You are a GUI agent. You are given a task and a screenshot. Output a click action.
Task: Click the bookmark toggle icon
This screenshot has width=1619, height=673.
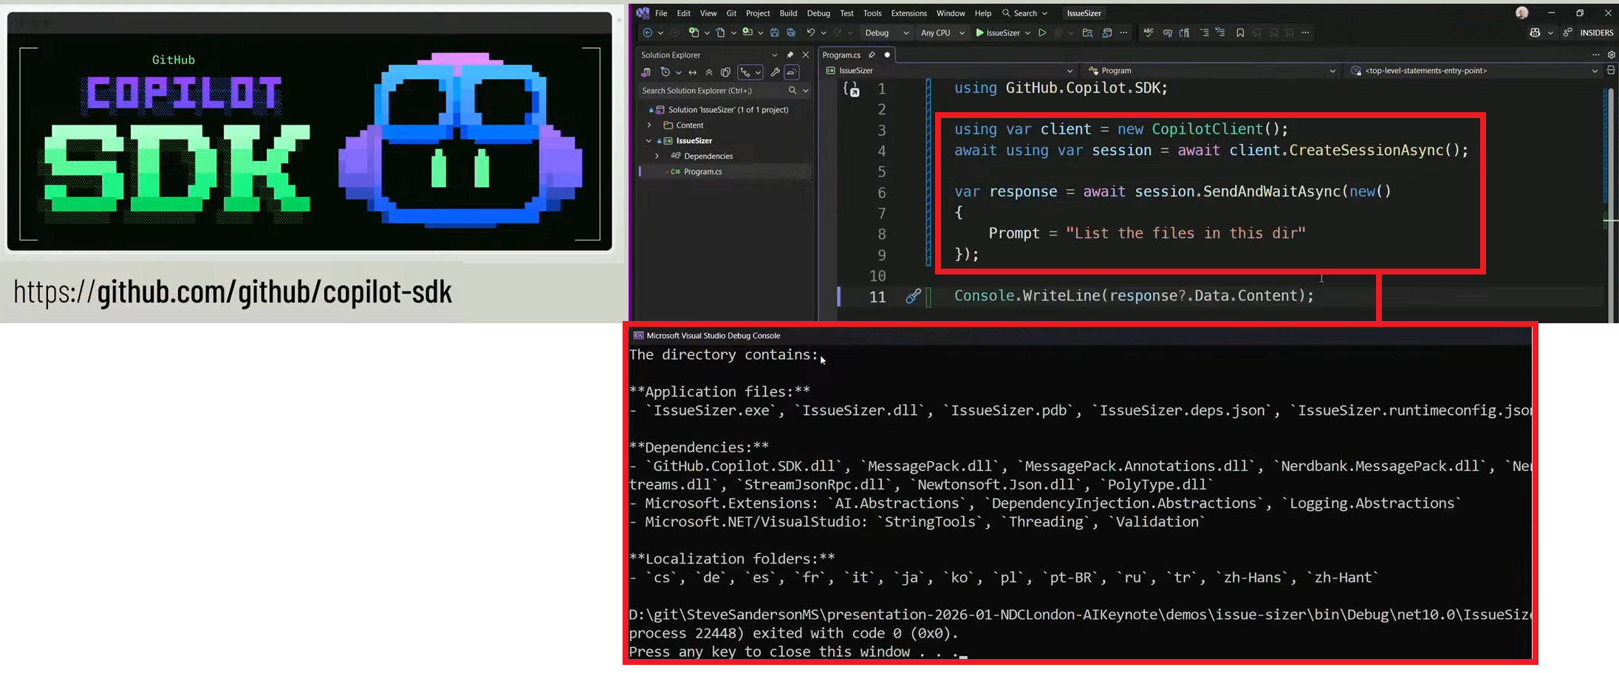(1240, 32)
